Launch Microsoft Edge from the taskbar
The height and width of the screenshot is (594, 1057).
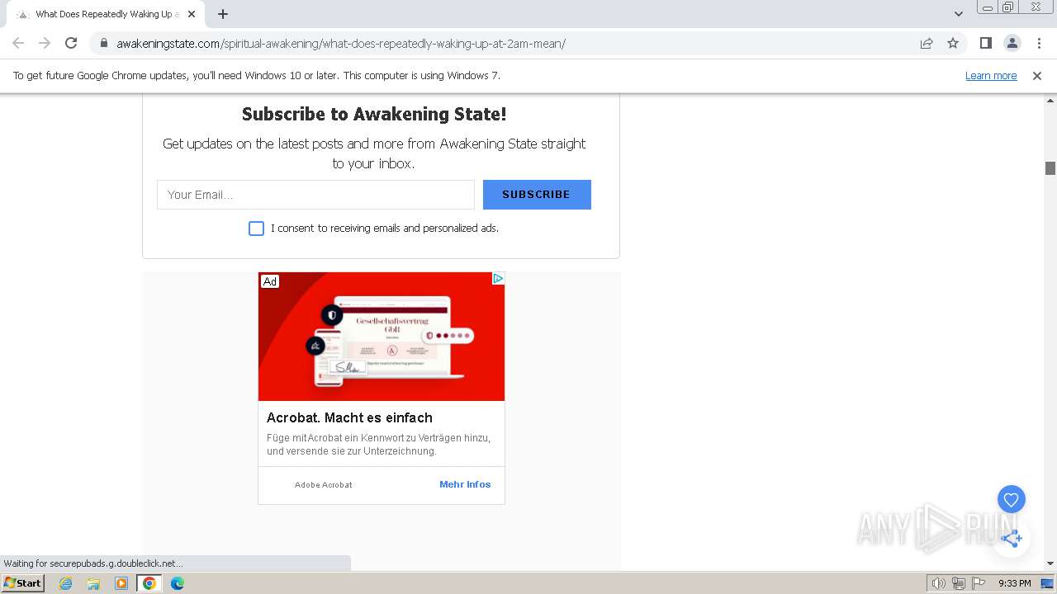point(178,583)
